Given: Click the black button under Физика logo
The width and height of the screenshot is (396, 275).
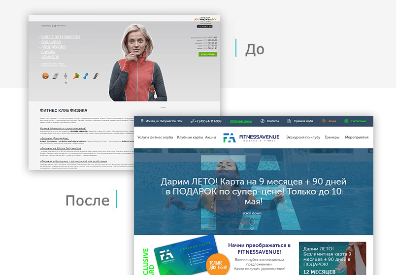Looking at the screenshot, I should pyautogui.click(x=204, y=26).
